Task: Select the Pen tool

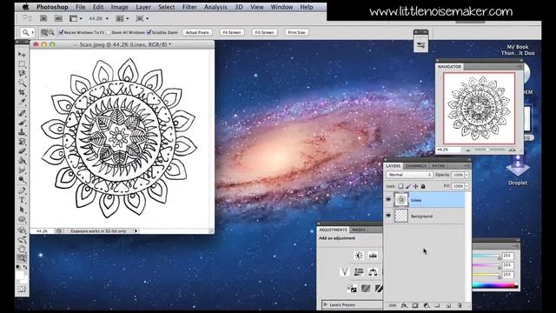Action: point(22,190)
